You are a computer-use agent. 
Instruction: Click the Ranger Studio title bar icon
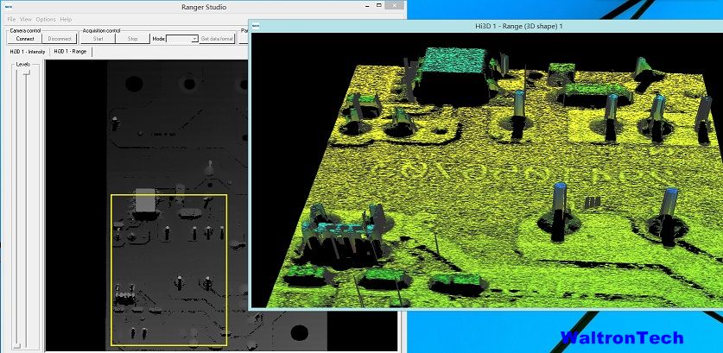point(9,6)
